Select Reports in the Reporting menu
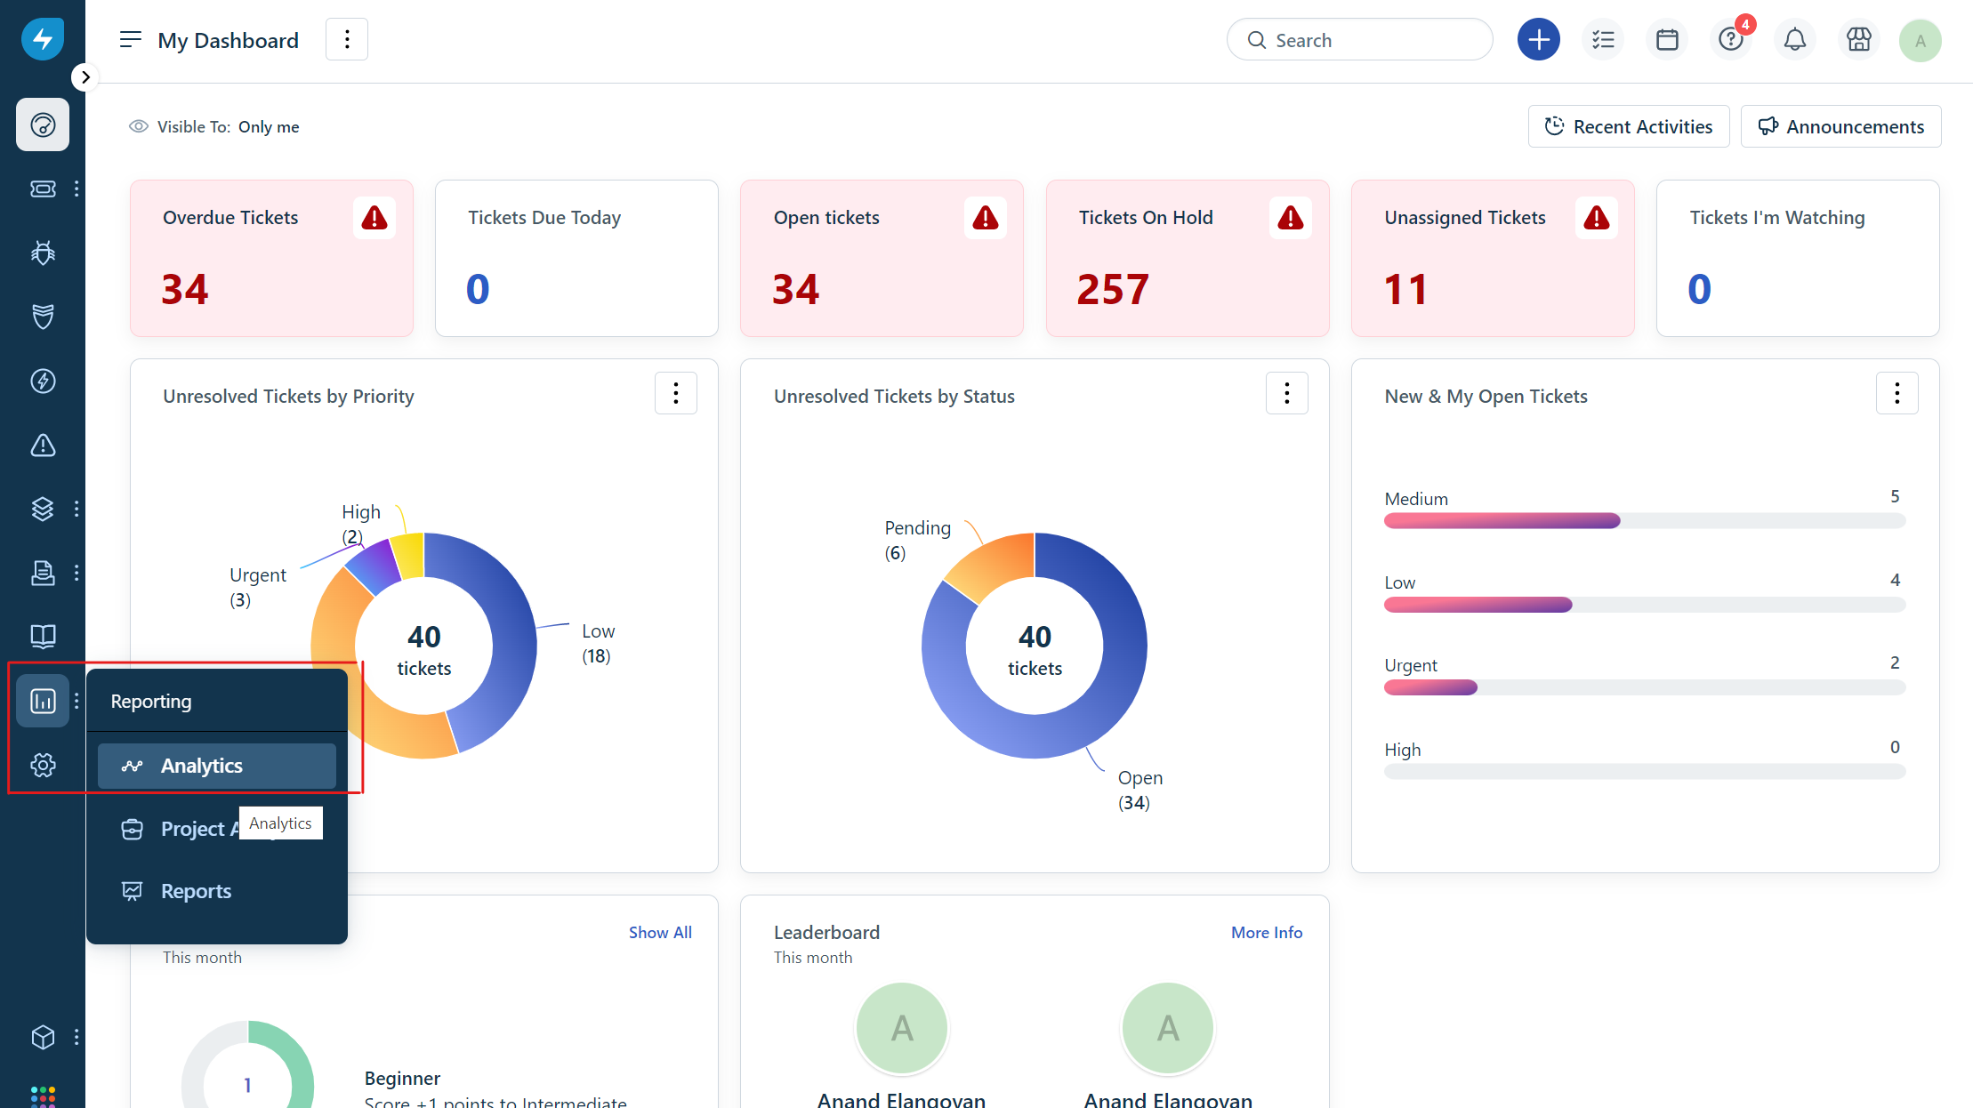 (x=196, y=891)
